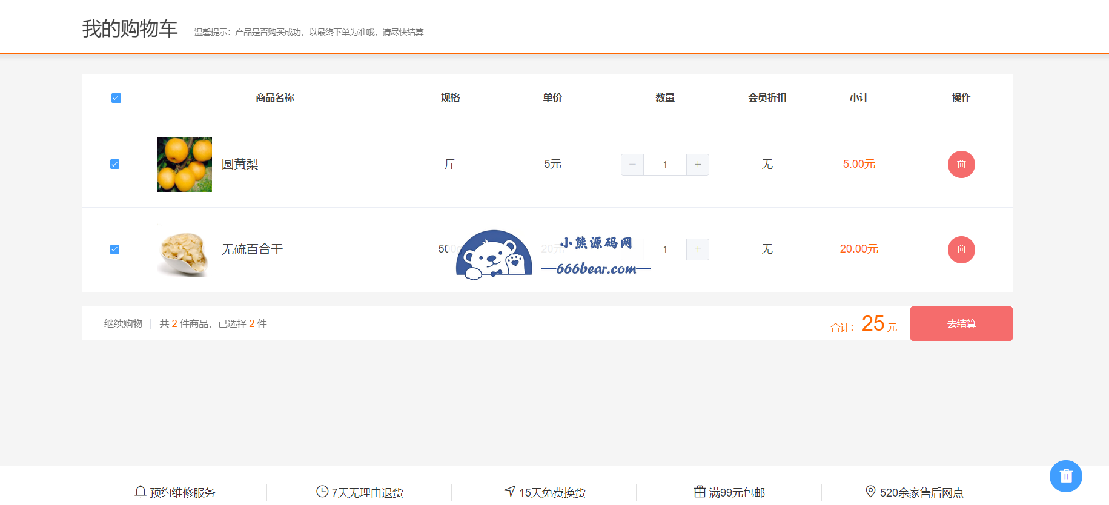Delete 圆黄梨 with its trash icon
This screenshot has width=1109, height=505.
961,164
